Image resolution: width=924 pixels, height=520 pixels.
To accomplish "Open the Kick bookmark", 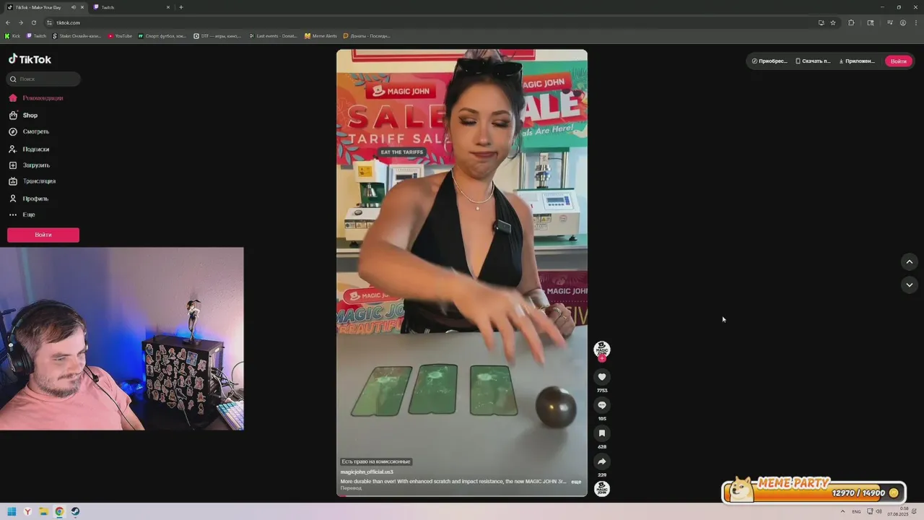I will coord(13,35).
